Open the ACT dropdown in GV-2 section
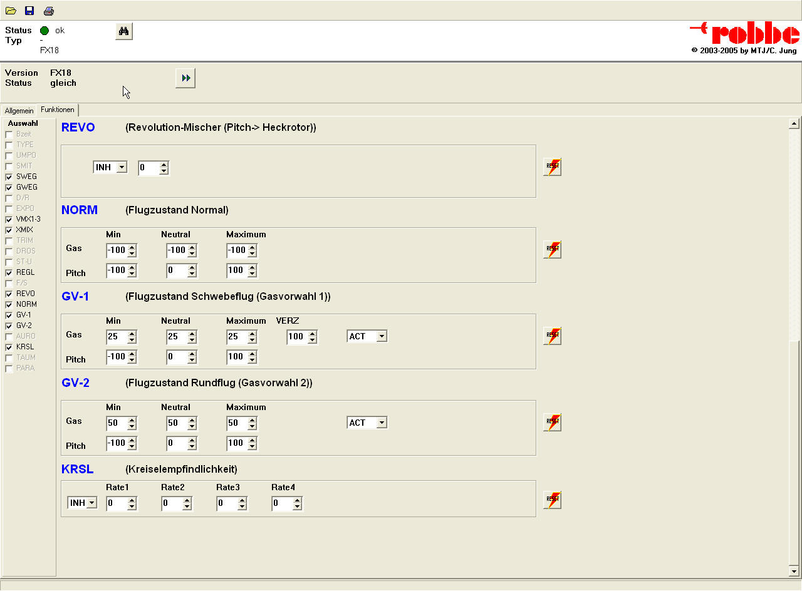Screen dimensions: 802x591 click(381, 422)
